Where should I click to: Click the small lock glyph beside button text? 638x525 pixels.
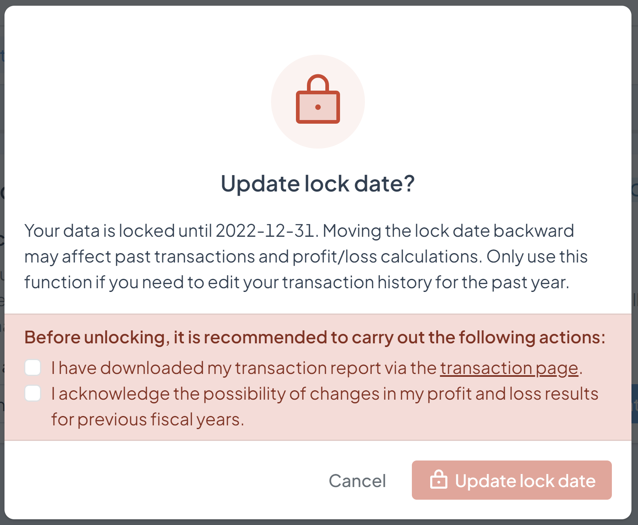click(x=438, y=481)
